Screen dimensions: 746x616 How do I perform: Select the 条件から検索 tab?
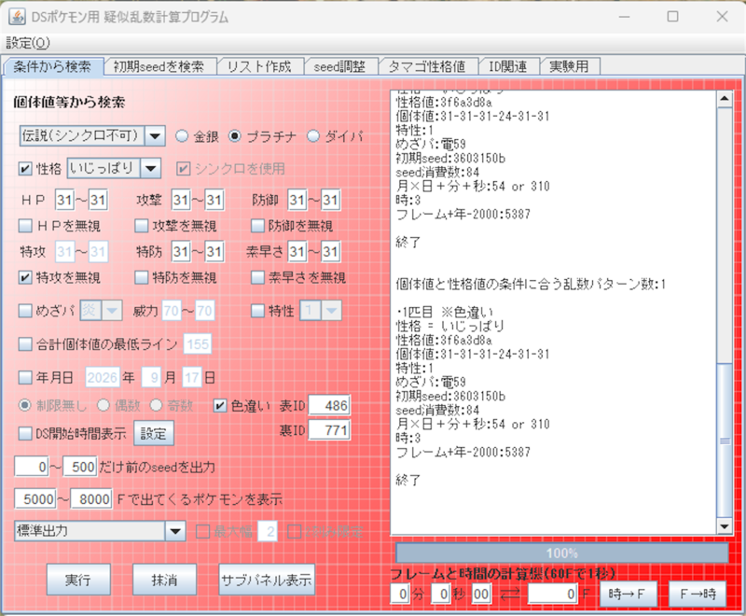click(x=52, y=66)
